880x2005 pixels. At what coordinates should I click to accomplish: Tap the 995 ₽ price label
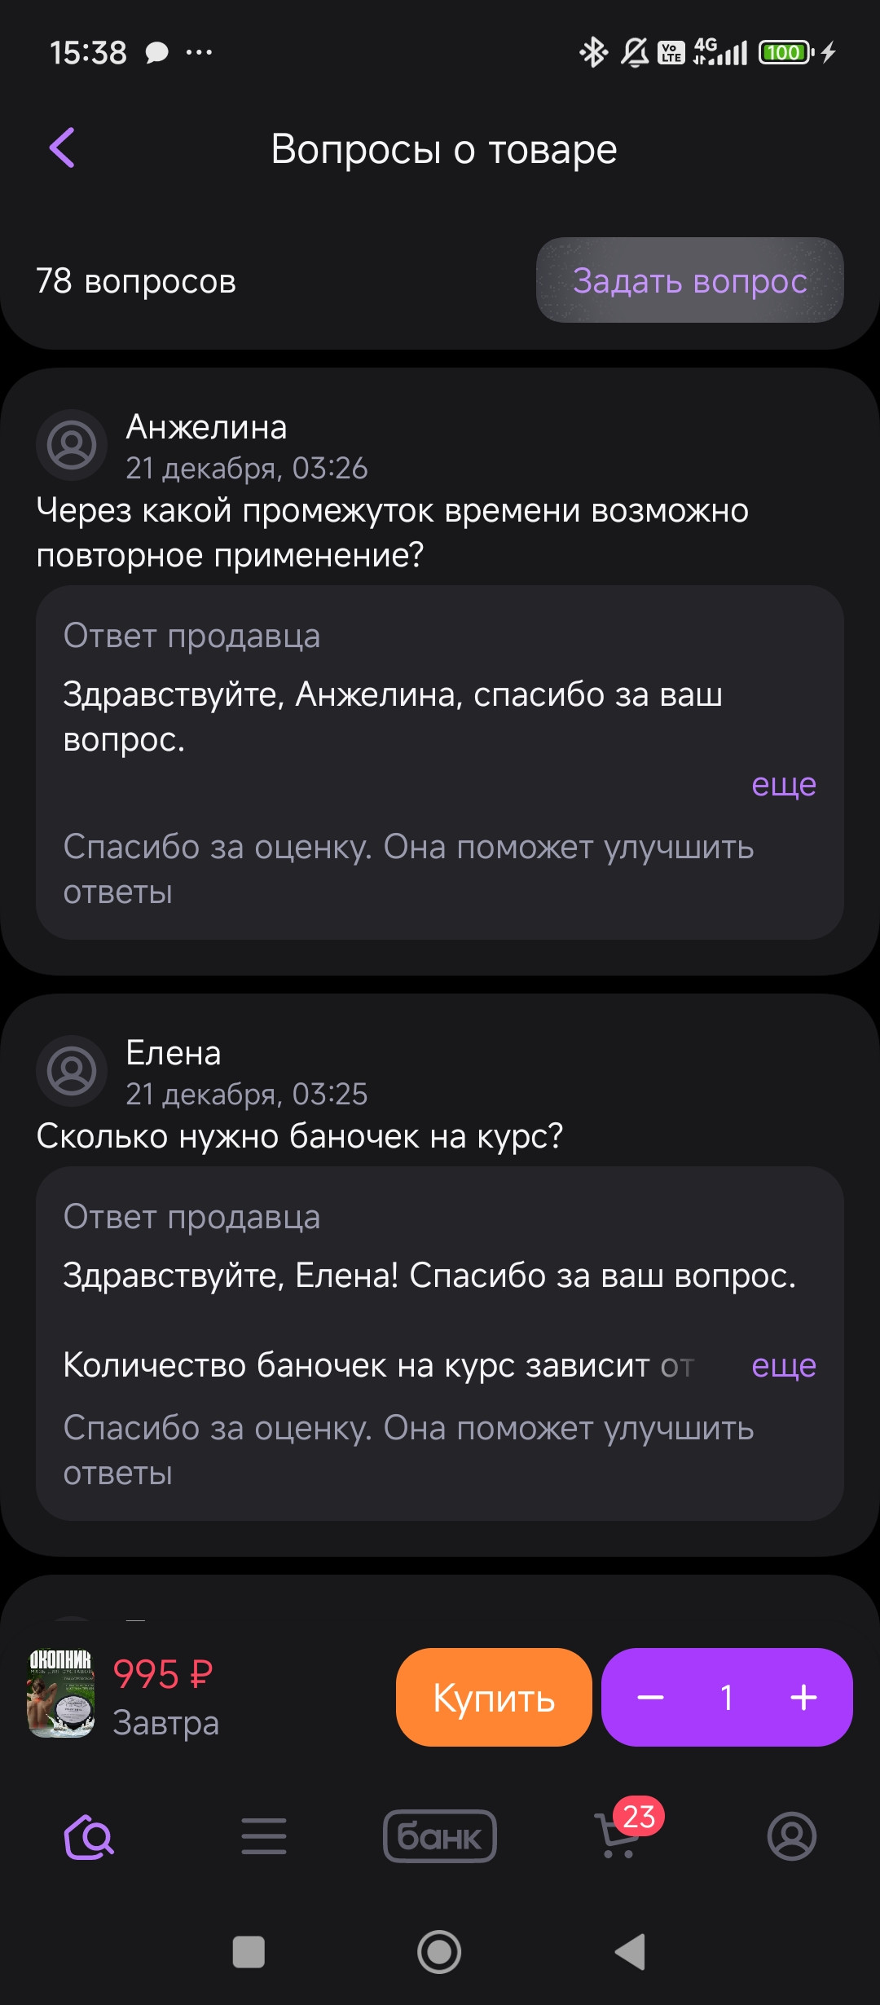(x=163, y=1674)
